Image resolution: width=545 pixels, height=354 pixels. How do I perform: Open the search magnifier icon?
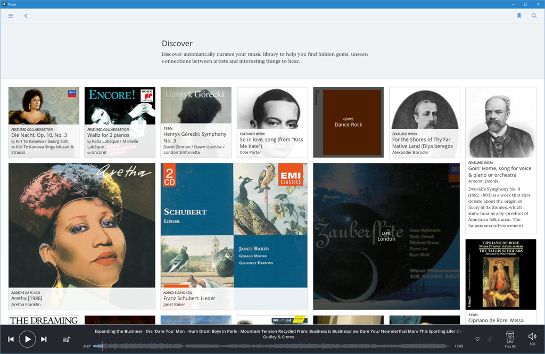point(534,16)
